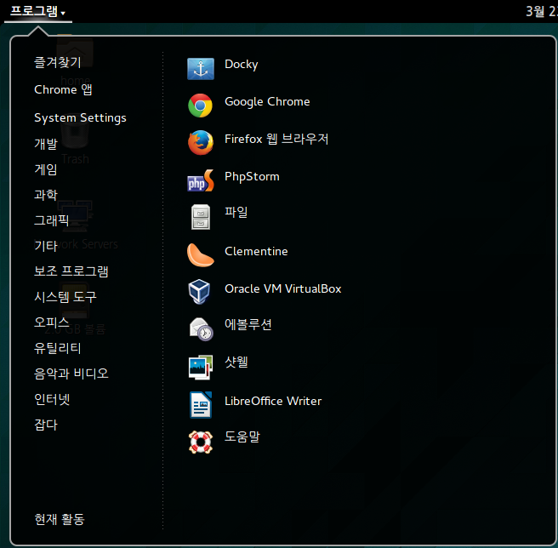Select the 그래픽 category
558x548 pixels.
(x=52, y=220)
